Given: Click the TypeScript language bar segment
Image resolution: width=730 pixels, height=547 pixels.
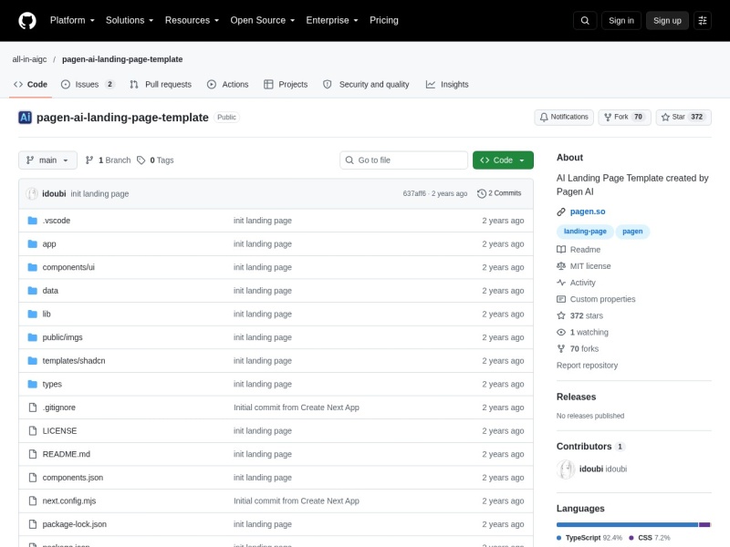Looking at the screenshot, I should 627,525.
